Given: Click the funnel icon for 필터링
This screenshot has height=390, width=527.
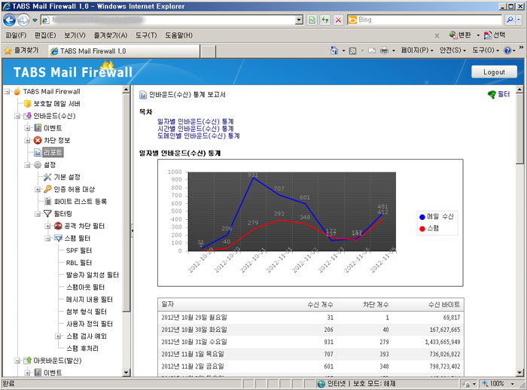Looking at the screenshot, I should click(x=47, y=214).
